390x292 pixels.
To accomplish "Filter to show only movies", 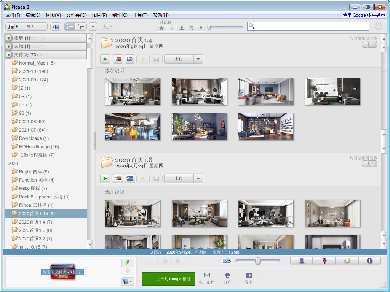I will (191, 28).
